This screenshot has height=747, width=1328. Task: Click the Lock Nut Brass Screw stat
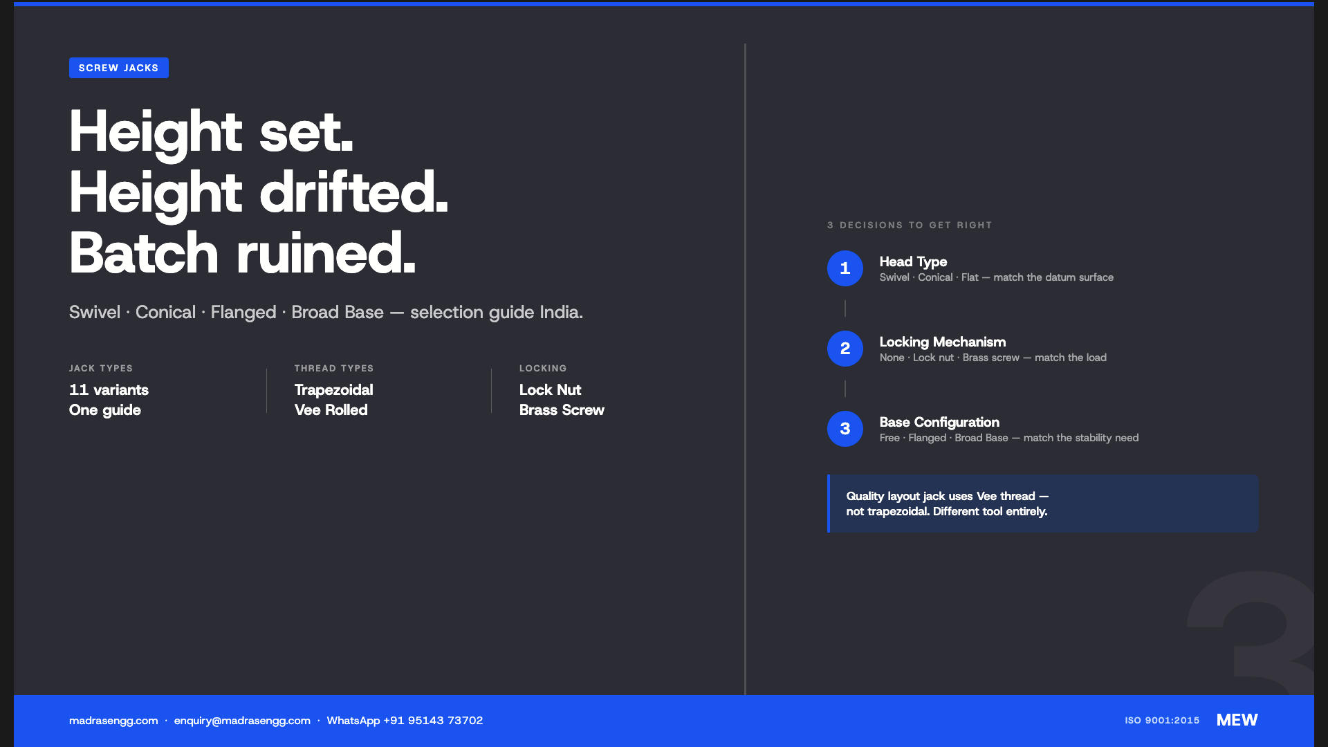pyautogui.click(x=562, y=400)
